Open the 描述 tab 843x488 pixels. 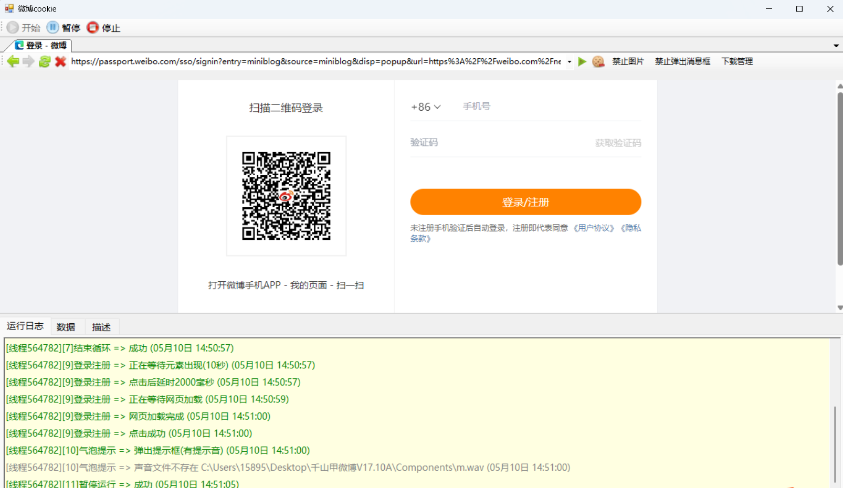pyautogui.click(x=101, y=327)
